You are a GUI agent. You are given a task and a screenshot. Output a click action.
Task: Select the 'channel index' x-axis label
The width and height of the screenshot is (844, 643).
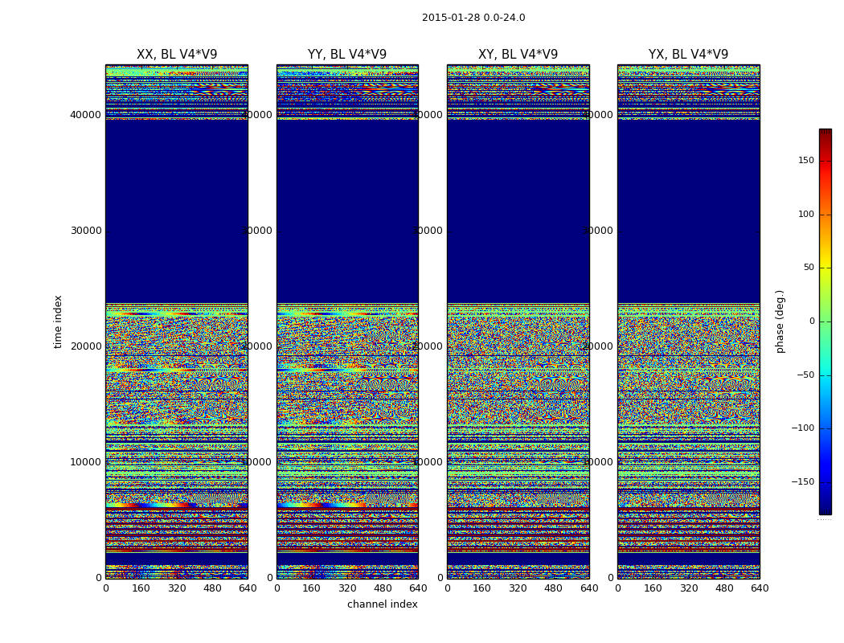pos(382,604)
